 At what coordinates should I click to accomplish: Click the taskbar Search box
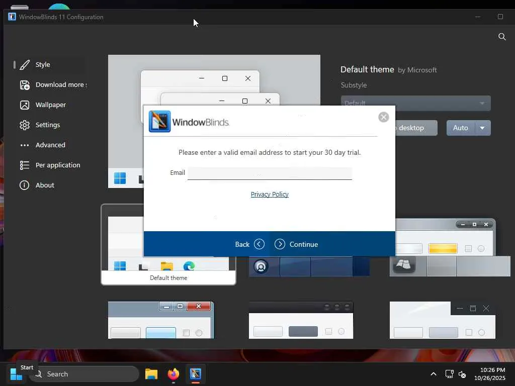point(84,374)
